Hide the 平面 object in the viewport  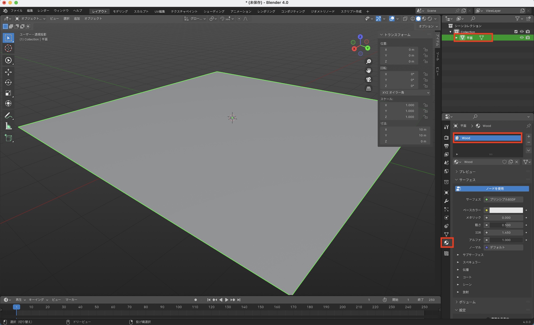[x=522, y=37]
